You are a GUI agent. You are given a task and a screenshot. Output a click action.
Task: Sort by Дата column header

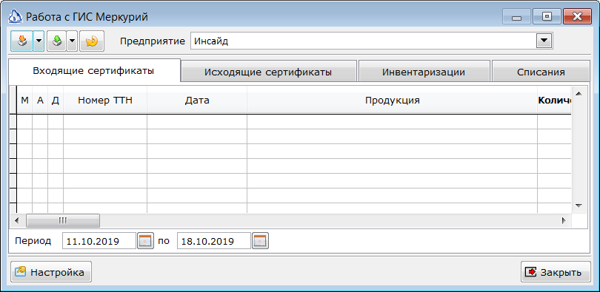[x=197, y=101]
